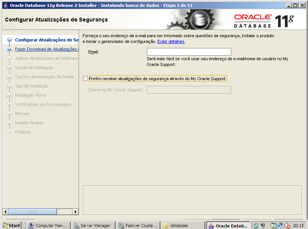Viewport: 308px width, 229px height.
Task: Click the Oracle Database 11g logo
Action: 264,21
